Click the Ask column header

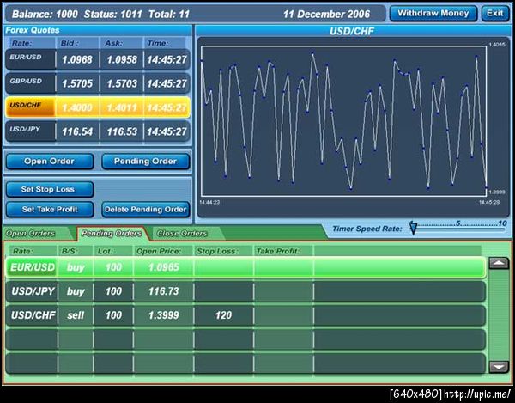click(x=113, y=43)
